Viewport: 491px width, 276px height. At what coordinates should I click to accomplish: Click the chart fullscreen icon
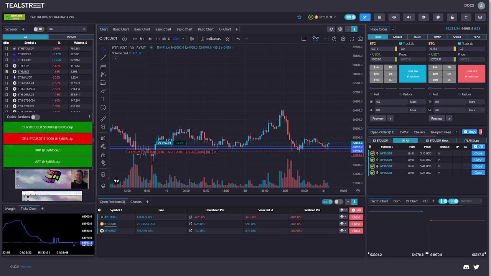point(352,39)
